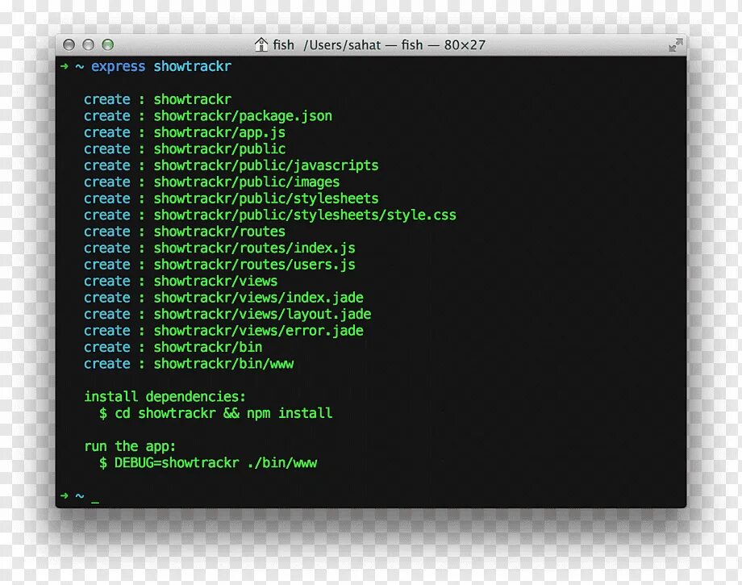Click the 'run the app:' heading
Image resolution: width=742 pixels, height=585 pixels.
pyautogui.click(x=130, y=446)
